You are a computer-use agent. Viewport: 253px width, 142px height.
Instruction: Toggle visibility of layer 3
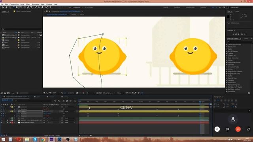[x=2, y=118]
